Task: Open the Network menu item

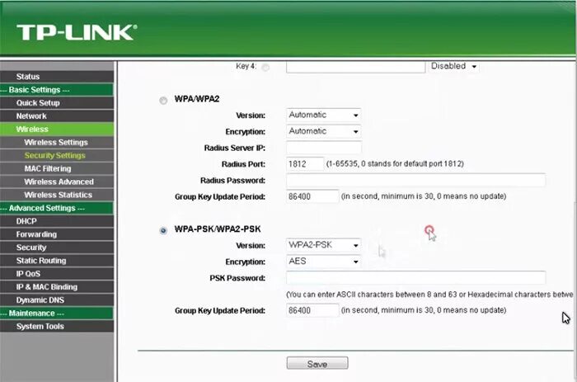Action: pos(57,116)
